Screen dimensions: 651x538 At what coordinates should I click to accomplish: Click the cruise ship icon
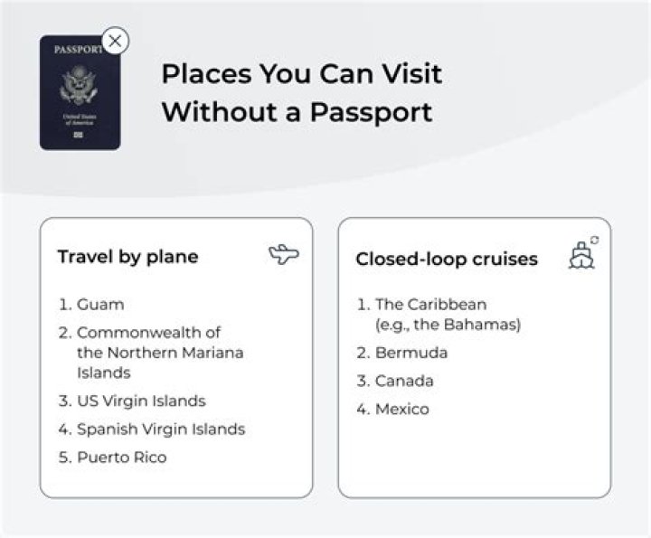click(582, 255)
